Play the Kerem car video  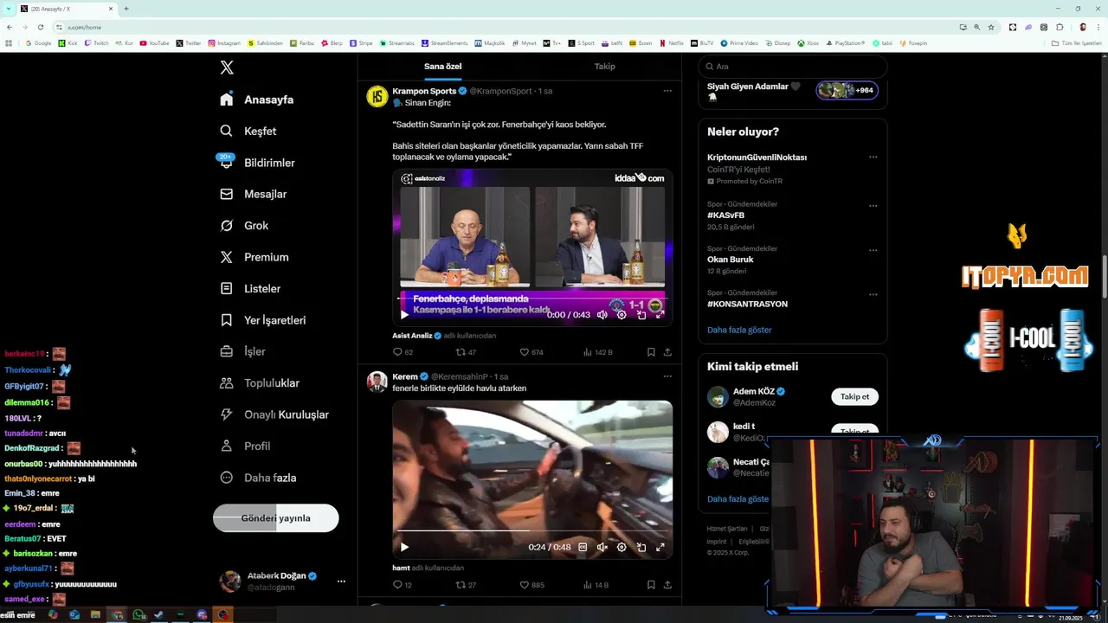click(404, 547)
